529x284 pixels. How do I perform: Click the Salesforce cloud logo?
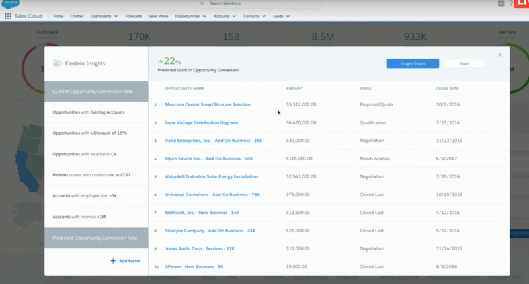click(x=11, y=4)
